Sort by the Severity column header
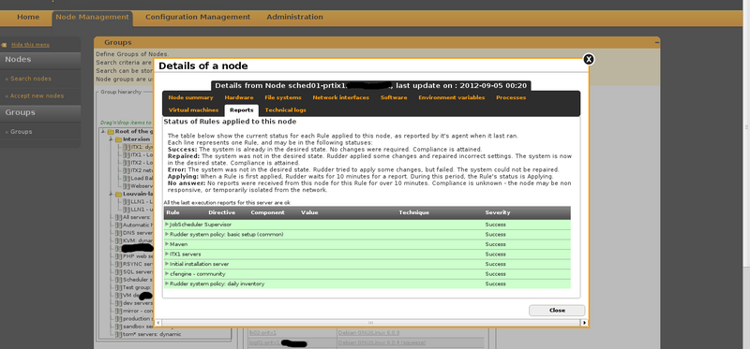The height and width of the screenshot is (349, 750). tap(498, 212)
